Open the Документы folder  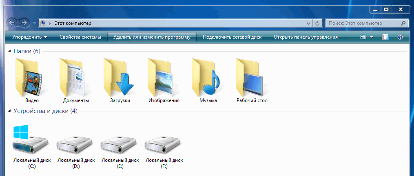pyautogui.click(x=76, y=80)
